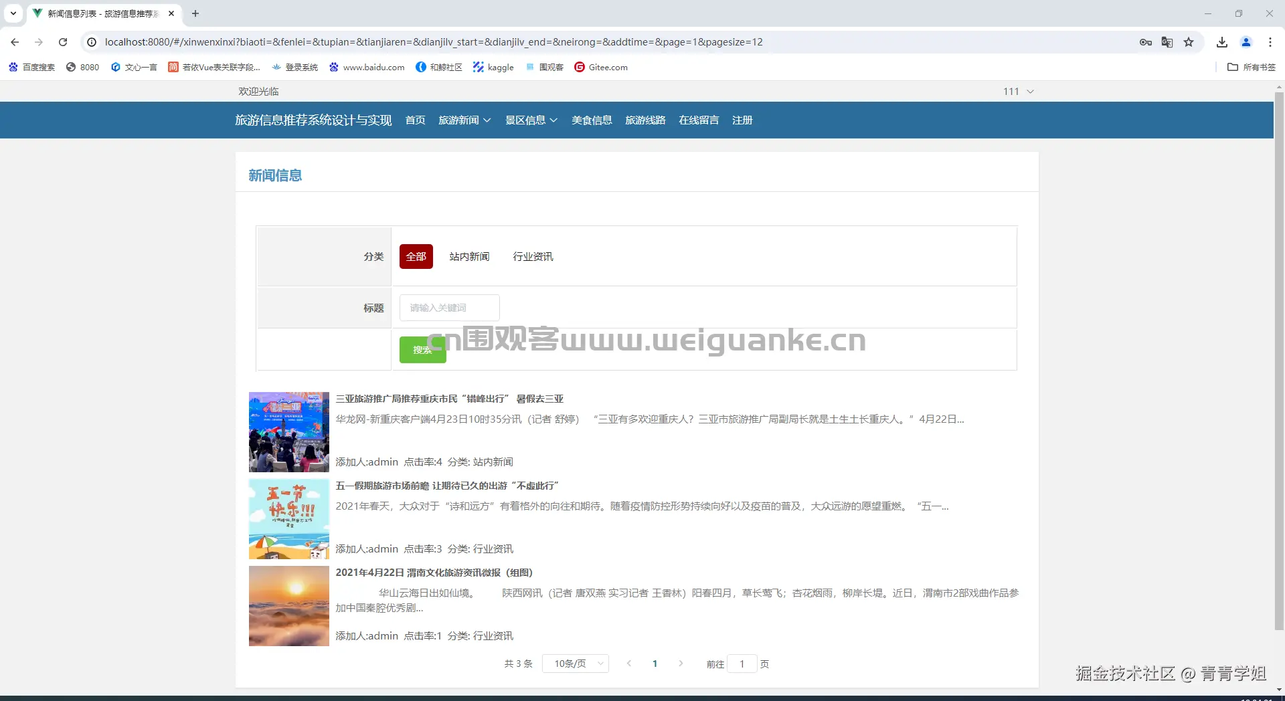Open the sunrise cloud sea thumbnail
The width and height of the screenshot is (1285, 701).
(x=289, y=606)
